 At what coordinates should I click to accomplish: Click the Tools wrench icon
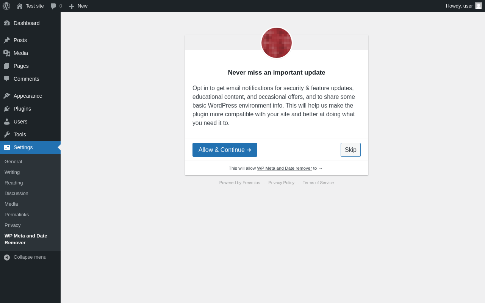[7, 134]
